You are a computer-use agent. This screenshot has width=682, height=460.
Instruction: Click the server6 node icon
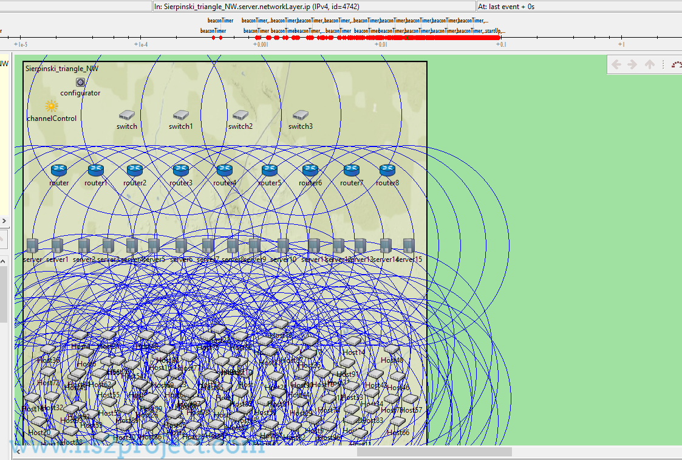tap(182, 246)
